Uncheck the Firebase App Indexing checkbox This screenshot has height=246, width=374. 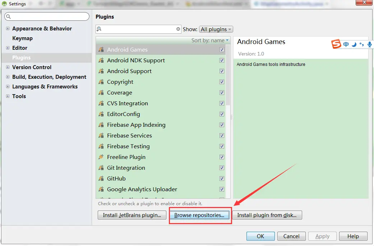click(222, 125)
